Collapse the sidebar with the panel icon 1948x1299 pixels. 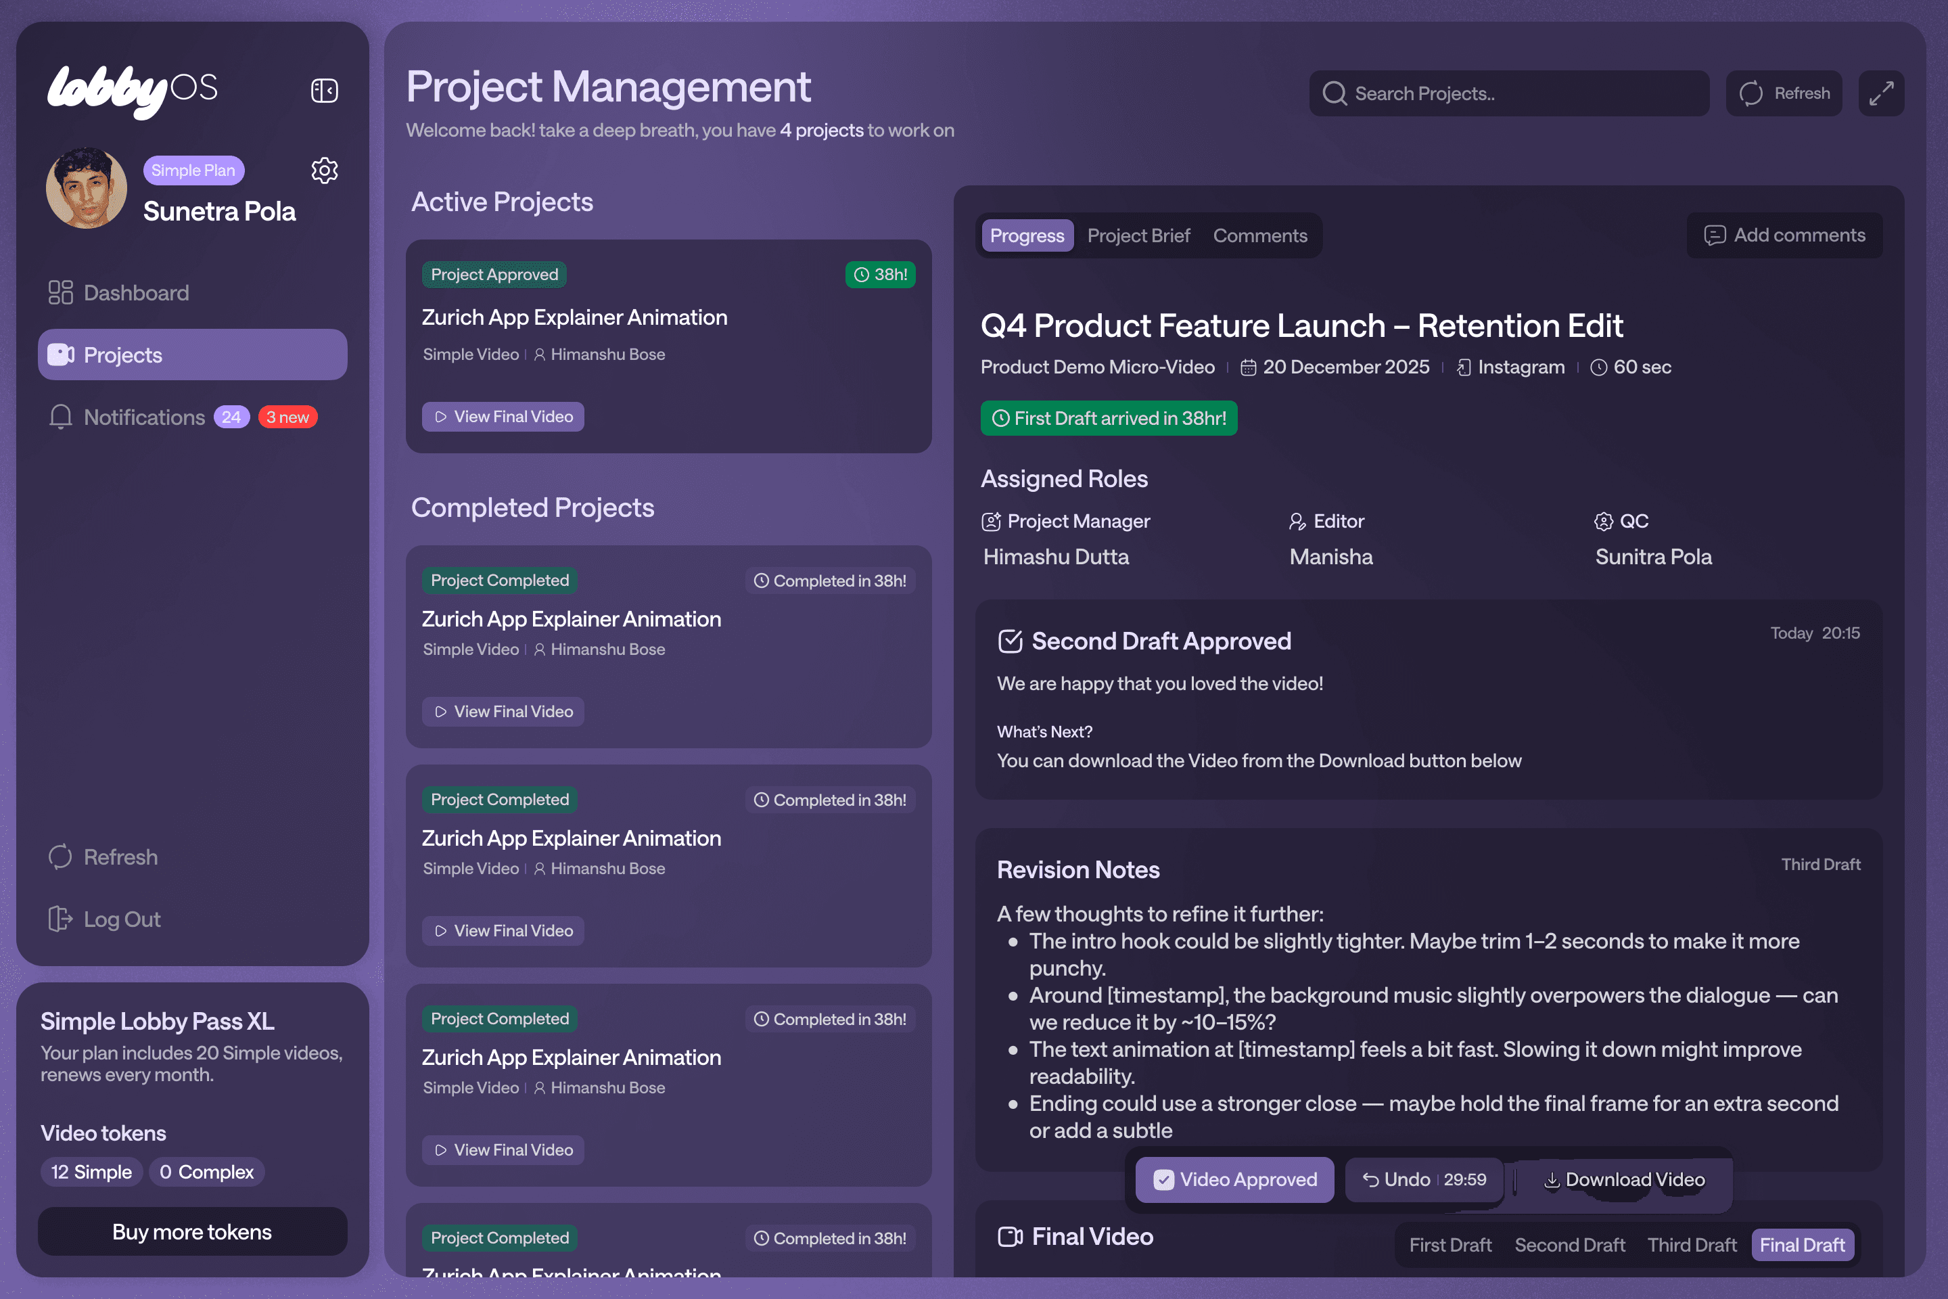click(324, 90)
